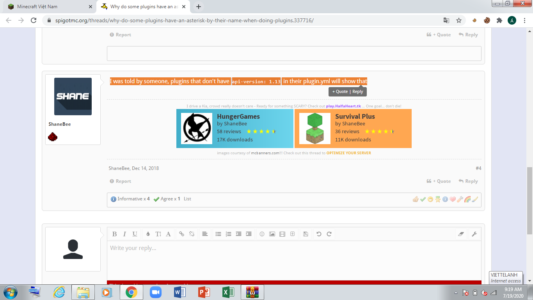Rate post with the rainbow icon
Screen dimensions: 533x300
(x=467, y=199)
